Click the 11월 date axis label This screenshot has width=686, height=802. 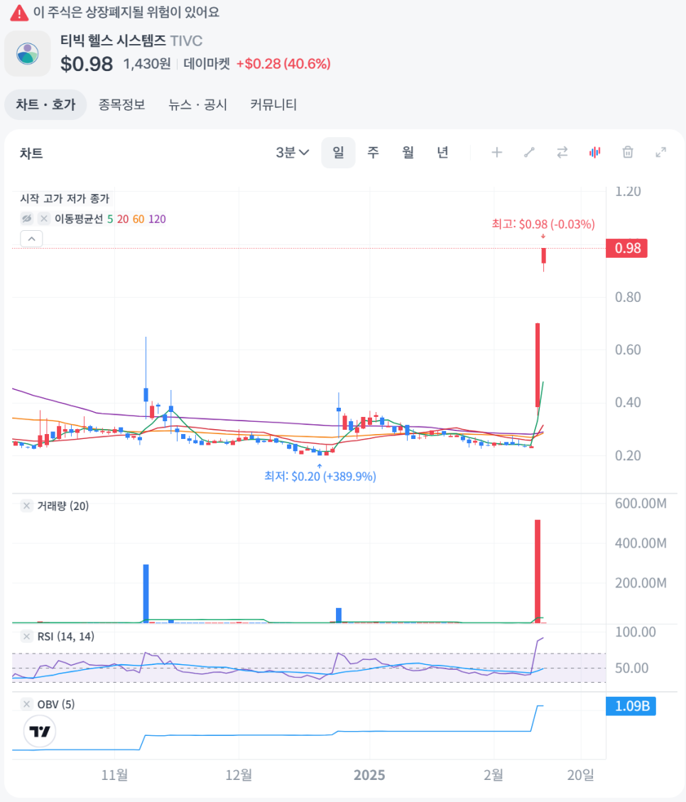click(x=114, y=775)
